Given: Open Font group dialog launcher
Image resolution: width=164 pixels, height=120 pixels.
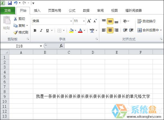Looking at the screenshot, I should pyautogui.click(x=97, y=39).
